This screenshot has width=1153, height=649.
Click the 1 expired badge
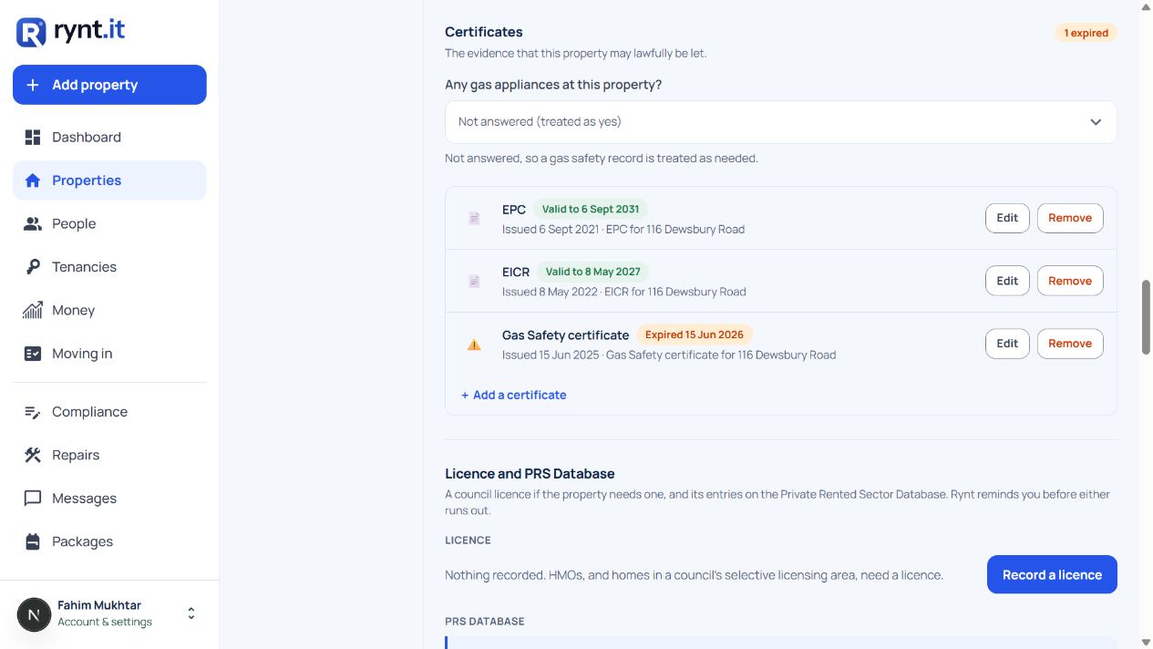click(x=1086, y=33)
